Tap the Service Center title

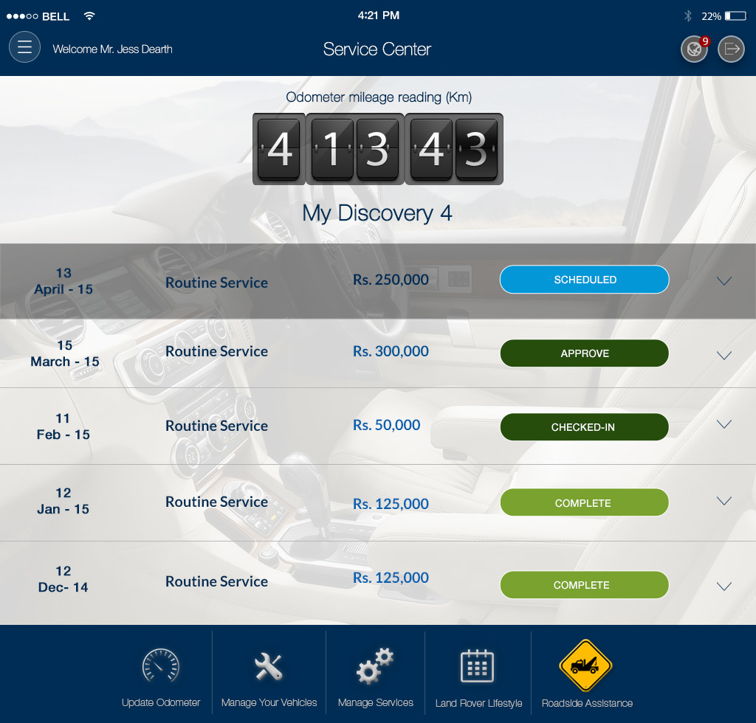377,49
